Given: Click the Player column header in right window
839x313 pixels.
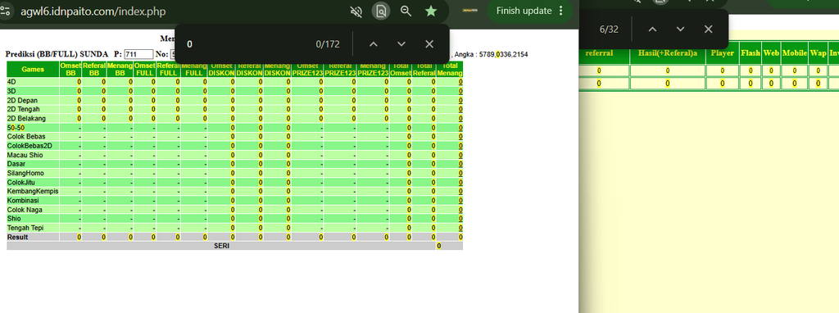Looking at the screenshot, I should (x=723, y=53).
